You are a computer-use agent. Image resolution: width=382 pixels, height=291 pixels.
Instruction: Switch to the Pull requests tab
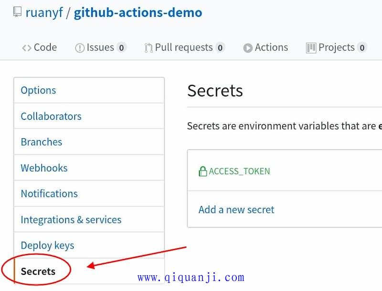coord(184,48)
